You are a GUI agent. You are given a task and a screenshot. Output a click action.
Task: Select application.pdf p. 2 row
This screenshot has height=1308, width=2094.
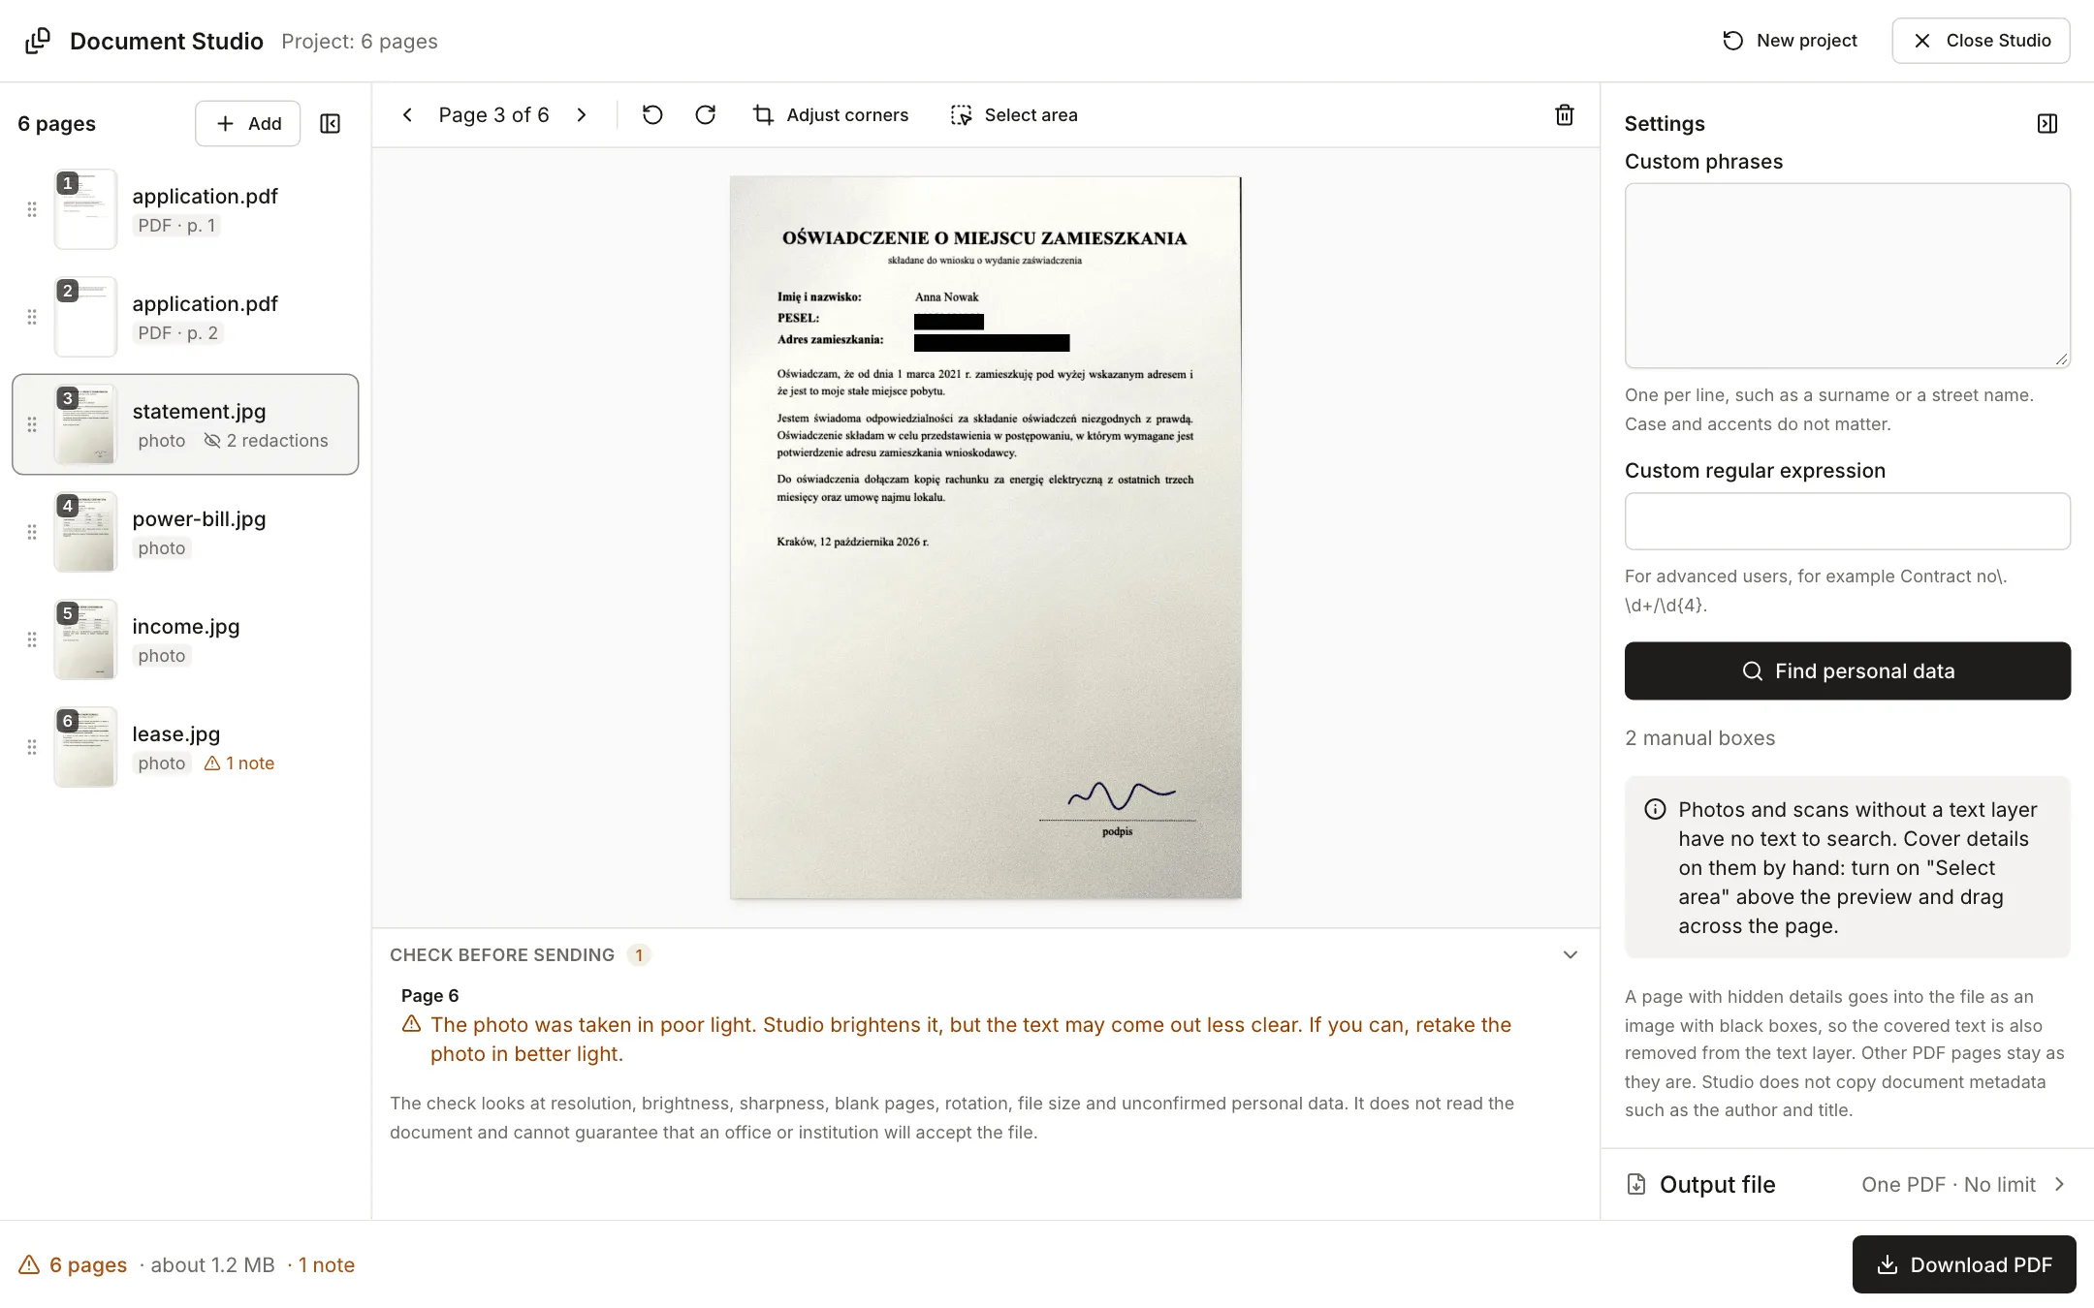point(185,317)
